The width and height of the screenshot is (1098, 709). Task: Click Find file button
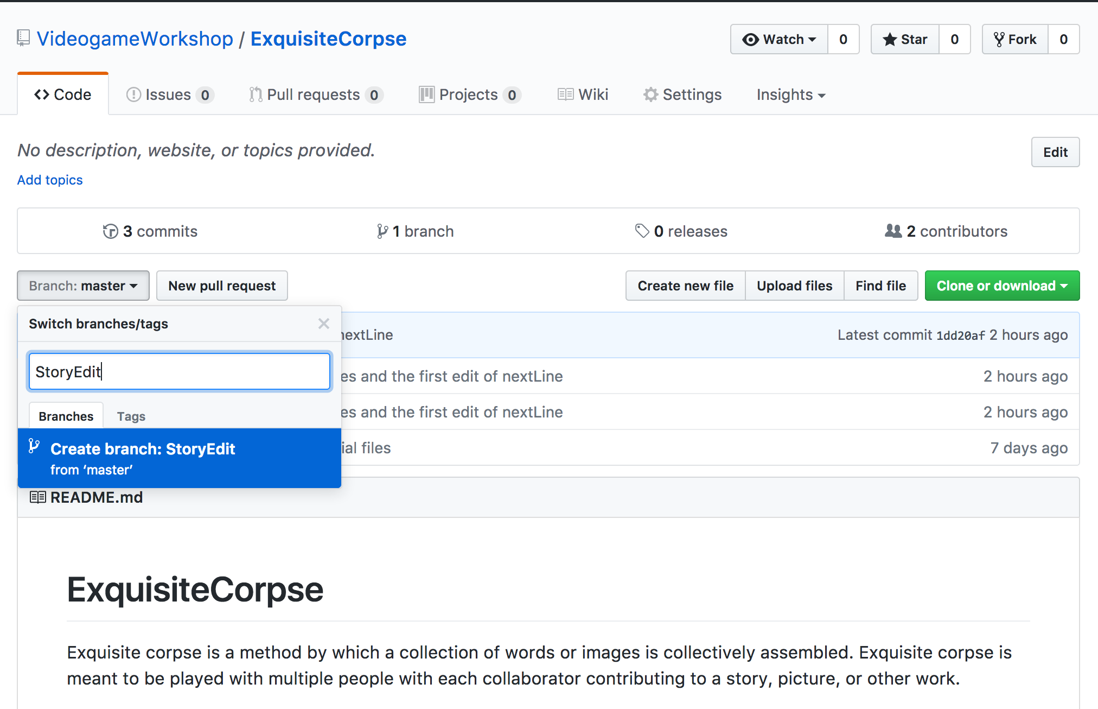point(881,286)
